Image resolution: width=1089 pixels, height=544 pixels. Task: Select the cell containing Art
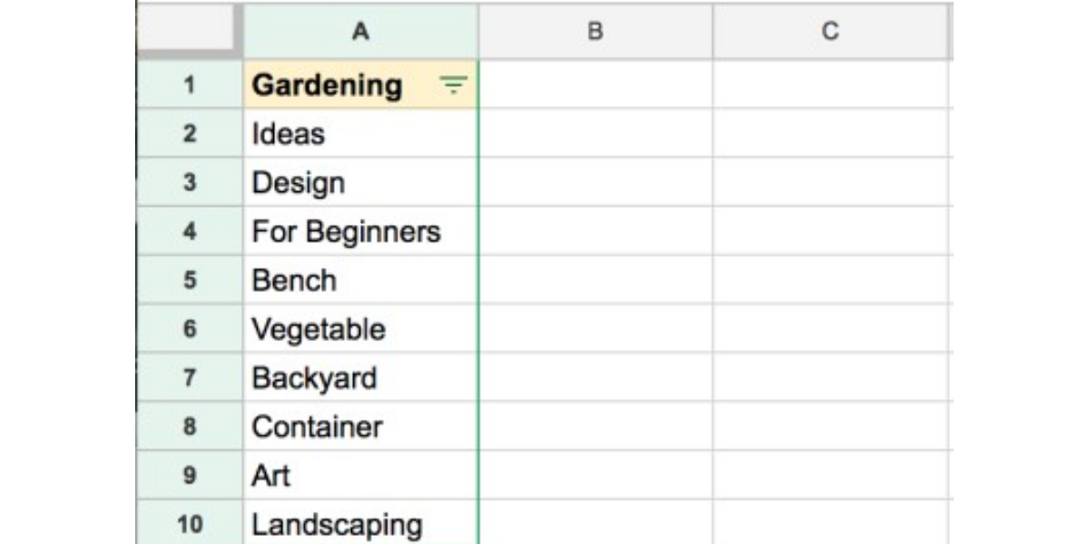tap(360, 475)
